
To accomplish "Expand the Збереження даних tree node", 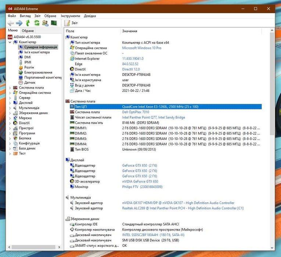I will pos(10,113).
